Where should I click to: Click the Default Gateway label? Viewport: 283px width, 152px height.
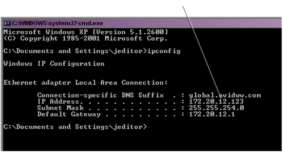[x=69, y=114]
